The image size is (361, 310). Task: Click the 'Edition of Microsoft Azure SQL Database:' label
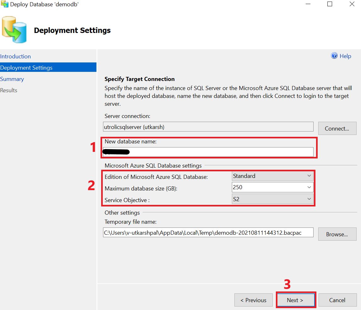(156, 177)
